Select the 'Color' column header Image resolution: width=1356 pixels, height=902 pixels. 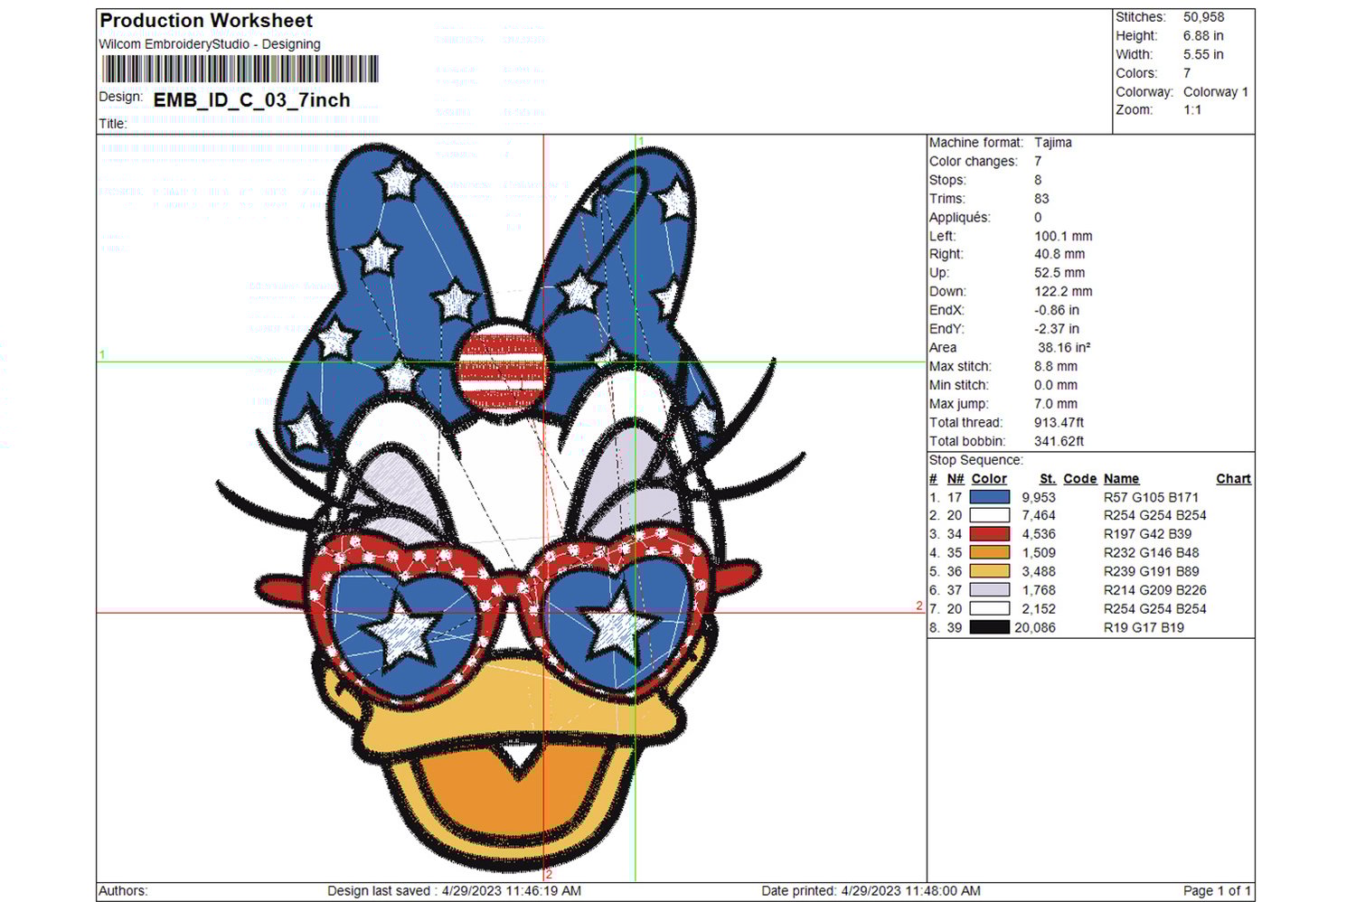tap(989, 479)
